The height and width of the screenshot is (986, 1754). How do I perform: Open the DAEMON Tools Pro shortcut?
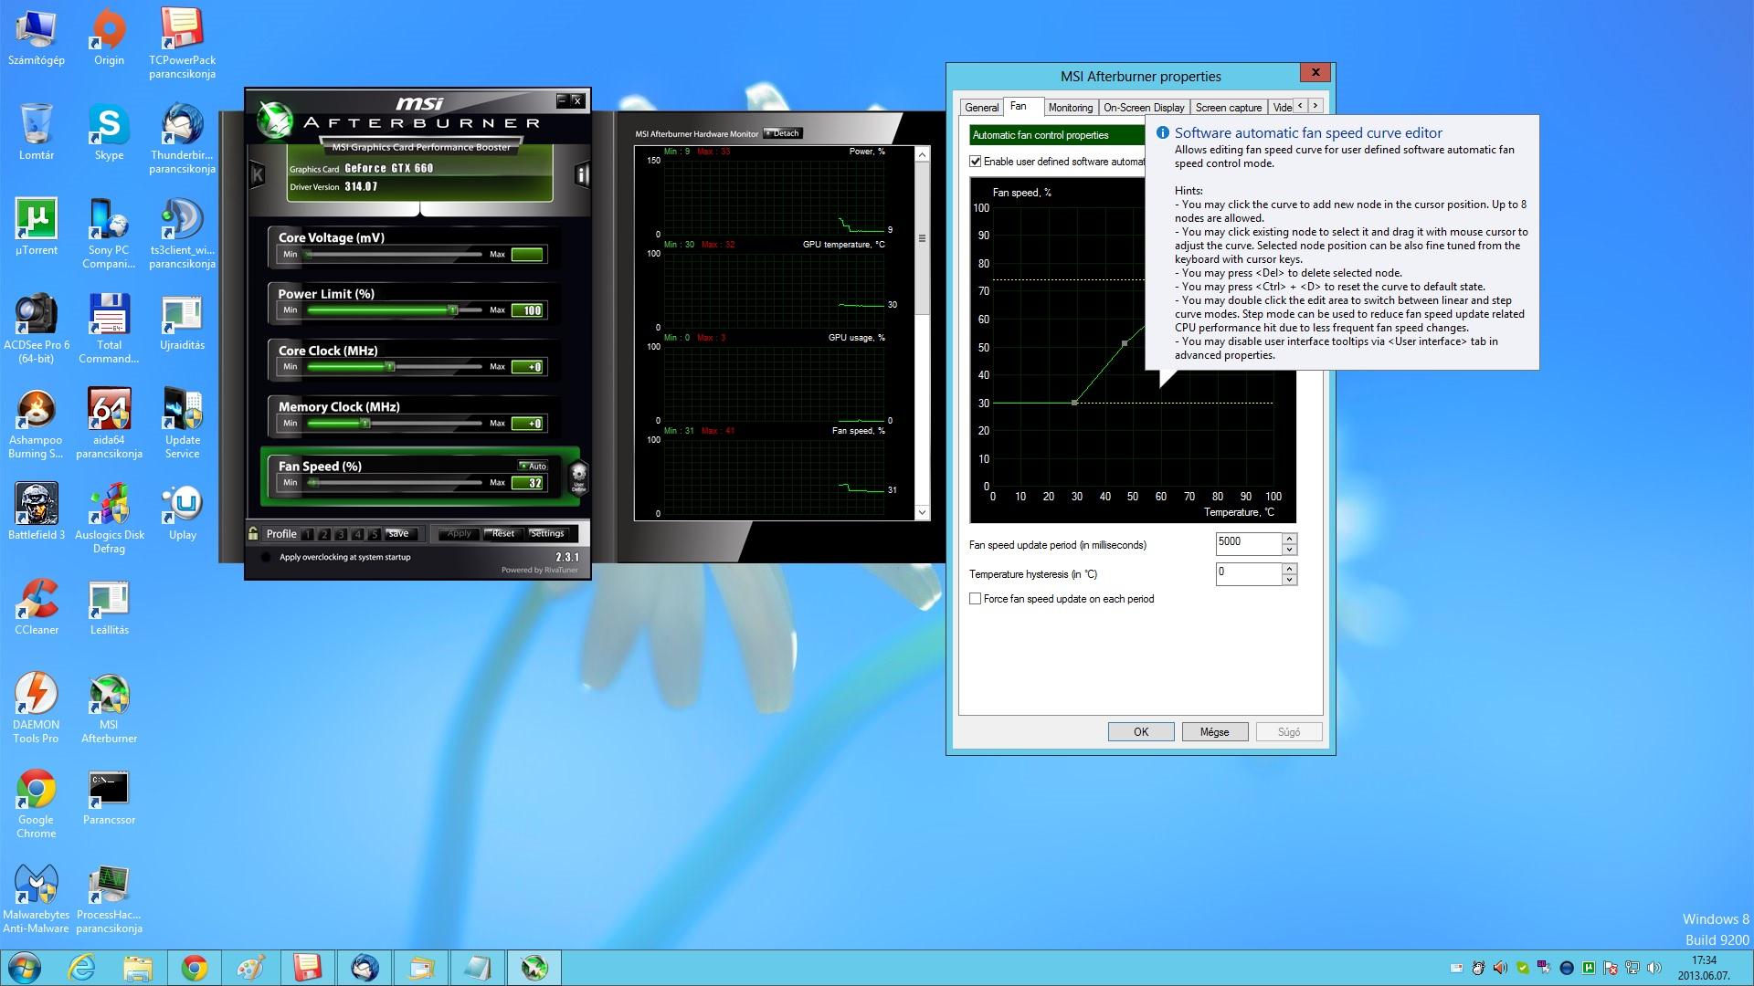[37, 708]
